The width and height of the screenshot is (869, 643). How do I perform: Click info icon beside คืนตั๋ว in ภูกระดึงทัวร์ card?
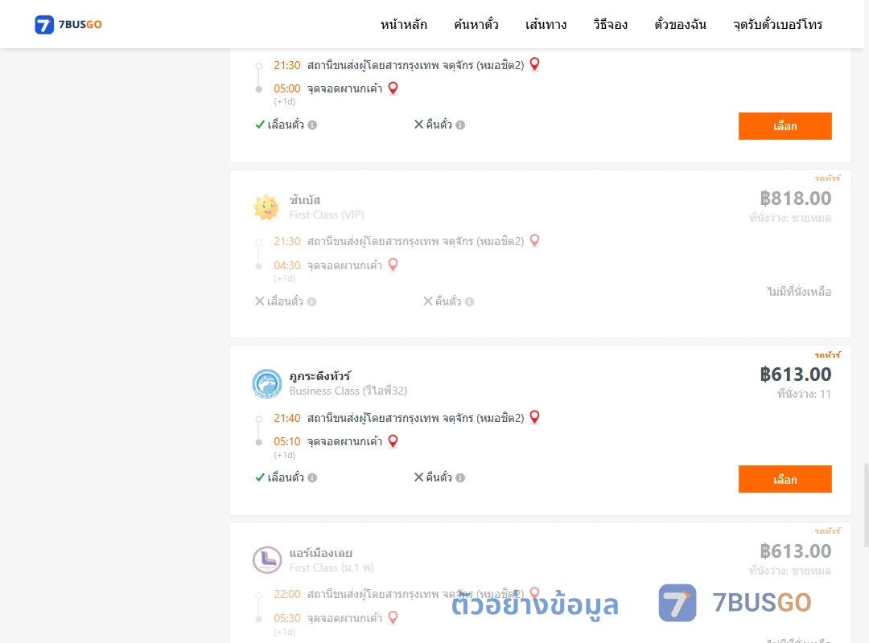tap(460, 478)
